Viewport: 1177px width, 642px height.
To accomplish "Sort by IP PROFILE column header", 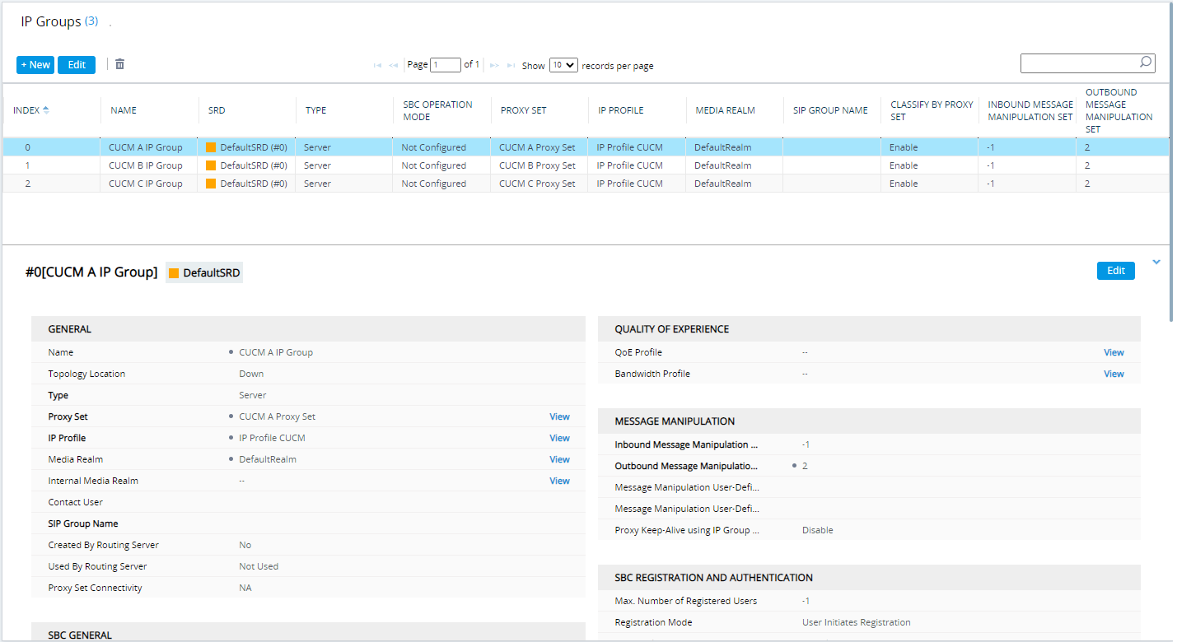I will click(x=621, y=110).
